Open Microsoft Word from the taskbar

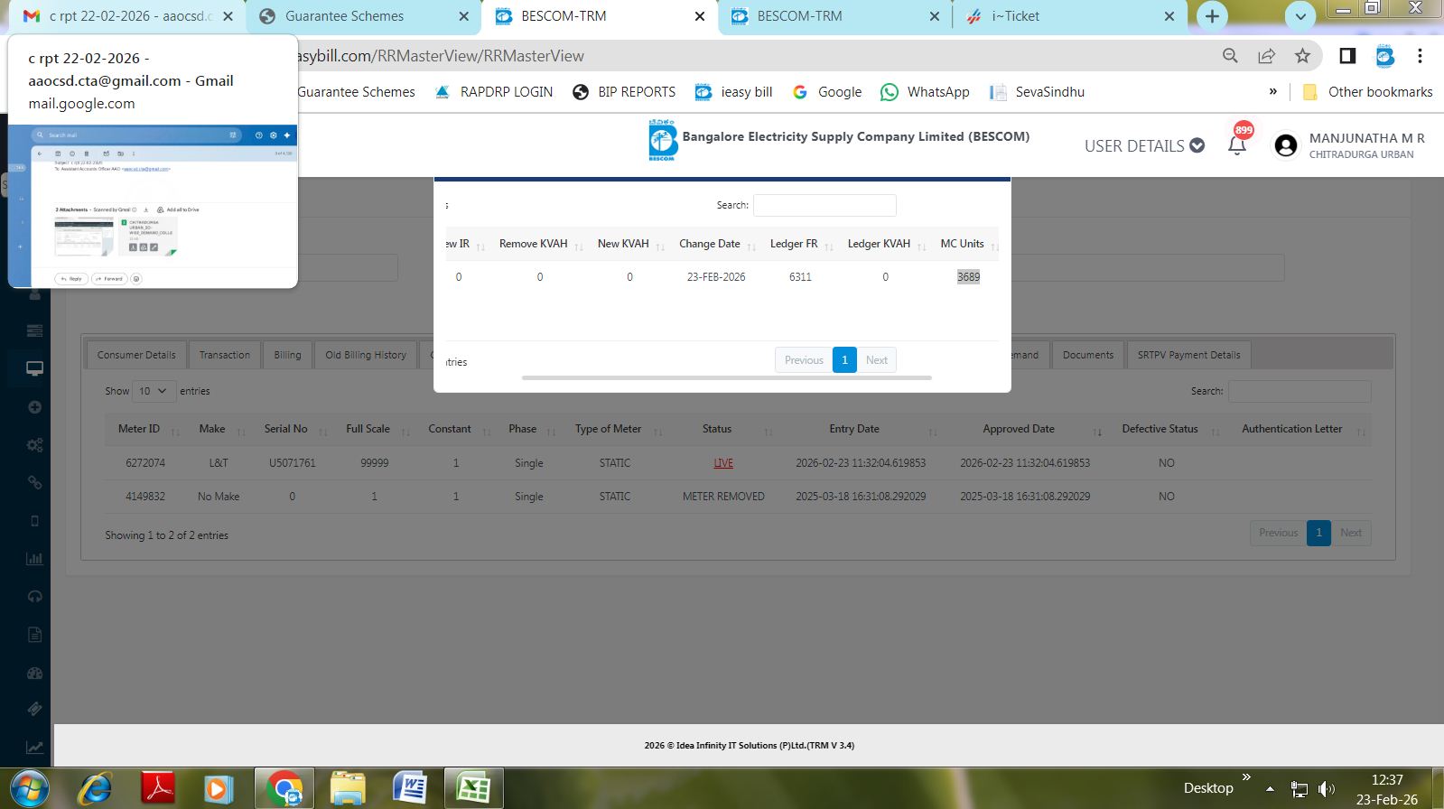410,788
